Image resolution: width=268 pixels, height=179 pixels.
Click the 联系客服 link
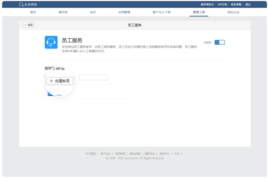pyautogui.click(x=236, y=5)
